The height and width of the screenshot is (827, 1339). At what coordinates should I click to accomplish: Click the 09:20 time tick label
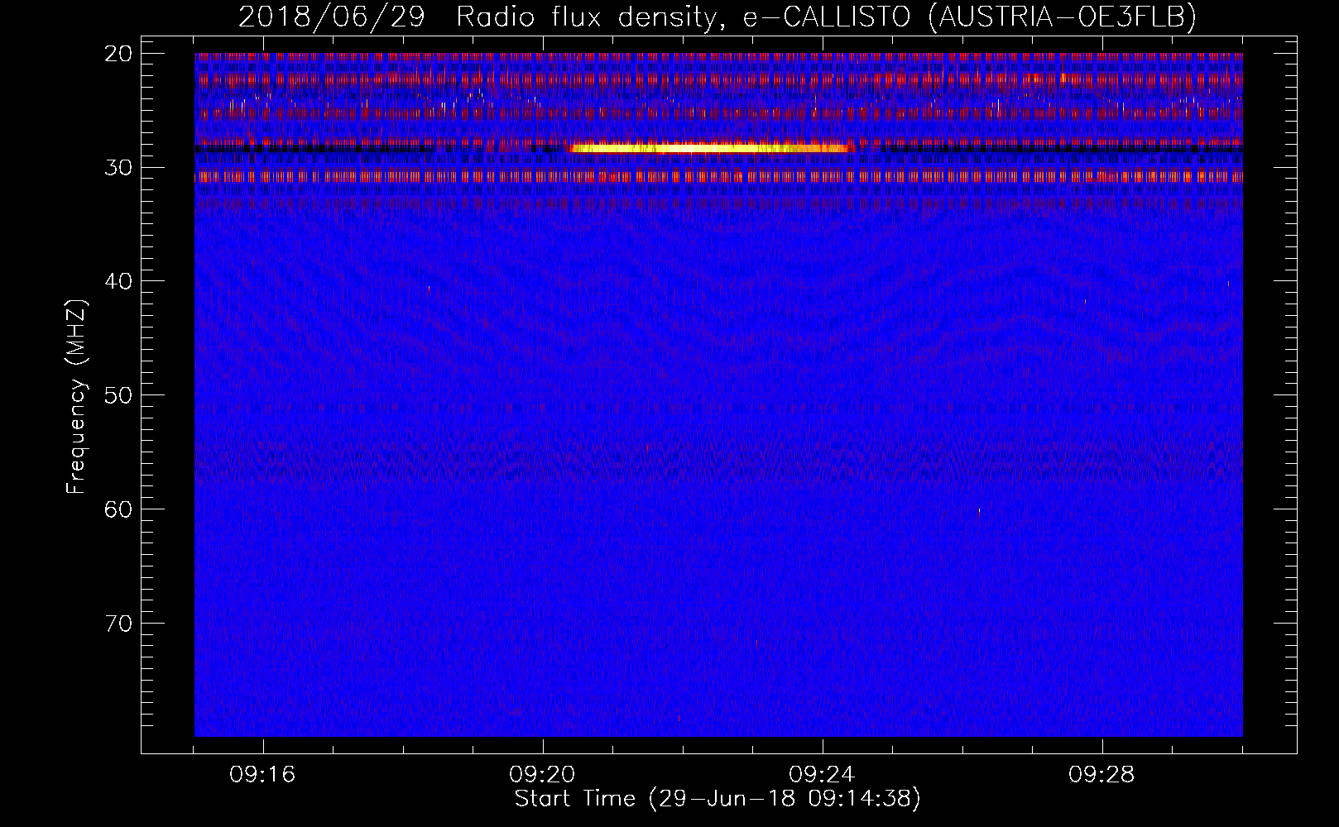click(543, 775)
